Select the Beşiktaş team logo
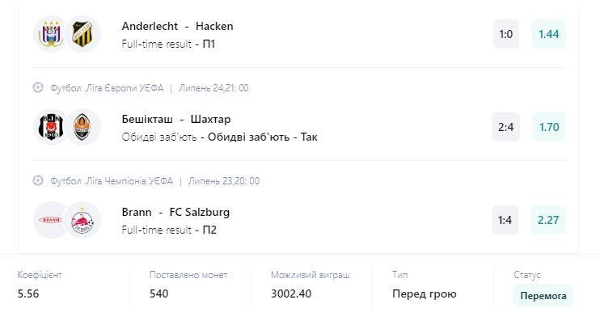Image resolution: width=600 pixels, height=321 pixels. [x=51, y=127]
